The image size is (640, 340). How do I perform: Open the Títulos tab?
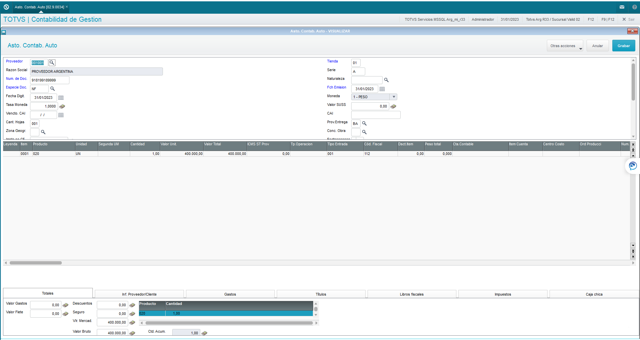(321, 294)
